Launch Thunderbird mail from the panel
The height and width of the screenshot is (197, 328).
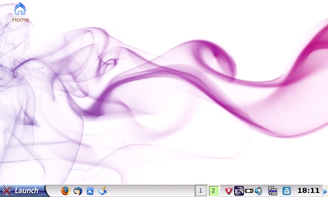[x=78, y=191]
